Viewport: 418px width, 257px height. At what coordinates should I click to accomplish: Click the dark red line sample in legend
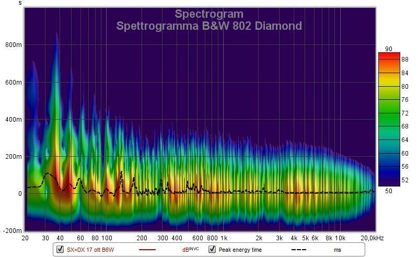147,250
